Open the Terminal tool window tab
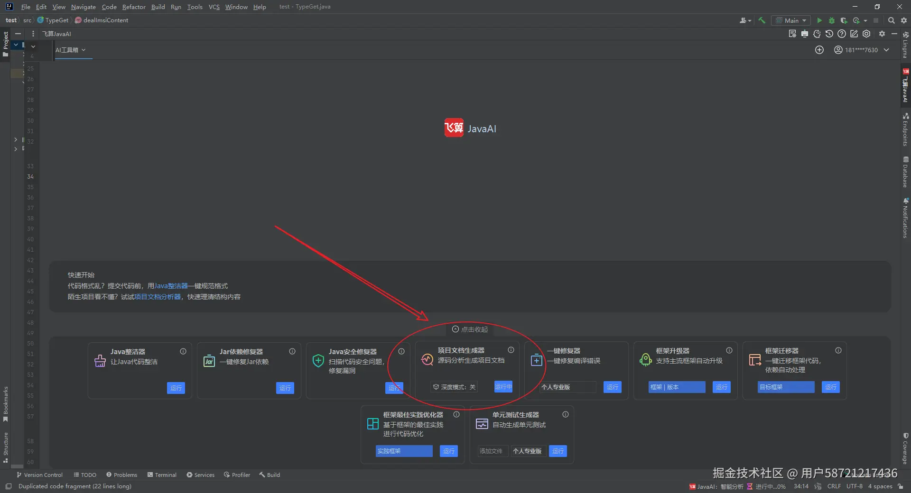 coord(162,475)
